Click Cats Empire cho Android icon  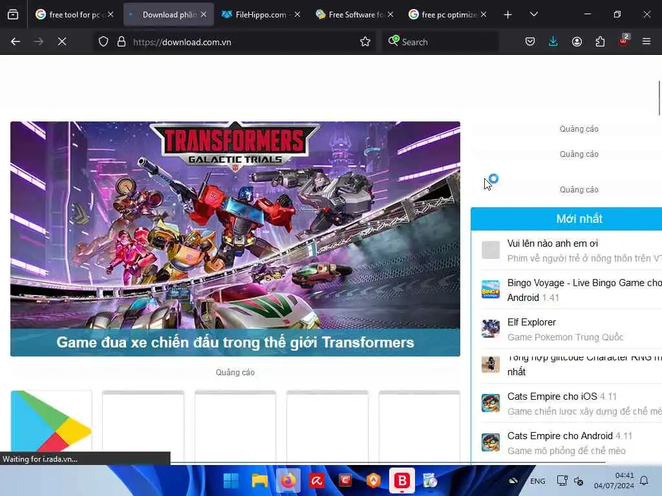[x=491, y=442]
